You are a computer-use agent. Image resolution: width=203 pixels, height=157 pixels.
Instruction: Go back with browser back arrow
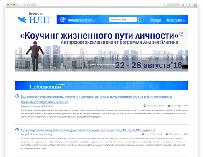[x=18, y=5]
